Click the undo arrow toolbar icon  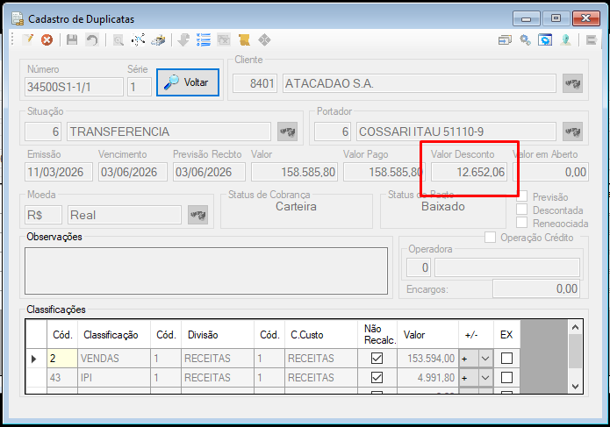click(92, 39)
